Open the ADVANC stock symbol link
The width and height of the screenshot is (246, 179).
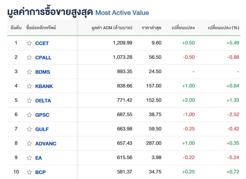tap(46, 144)
